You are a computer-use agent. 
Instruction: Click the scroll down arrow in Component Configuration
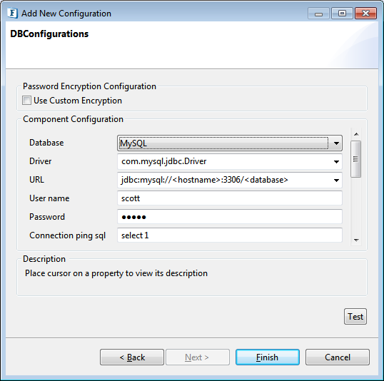point(356,240)
